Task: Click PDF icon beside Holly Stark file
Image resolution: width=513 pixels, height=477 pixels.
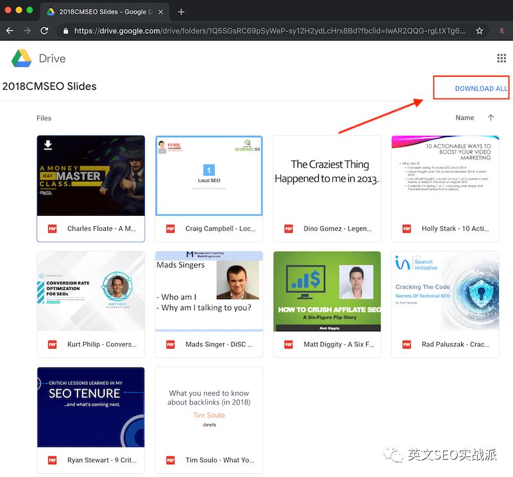Action: coord(407,229)
